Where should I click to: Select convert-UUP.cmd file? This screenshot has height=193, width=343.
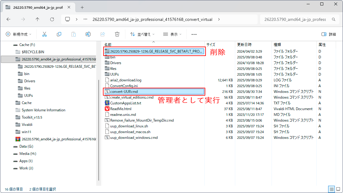coord(154,92)
